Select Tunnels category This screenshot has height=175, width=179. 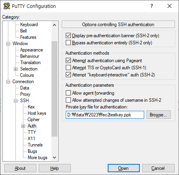(35, 145)
